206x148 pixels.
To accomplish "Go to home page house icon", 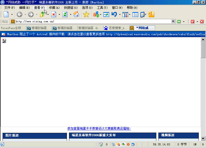I will click(x=76, y=14).
